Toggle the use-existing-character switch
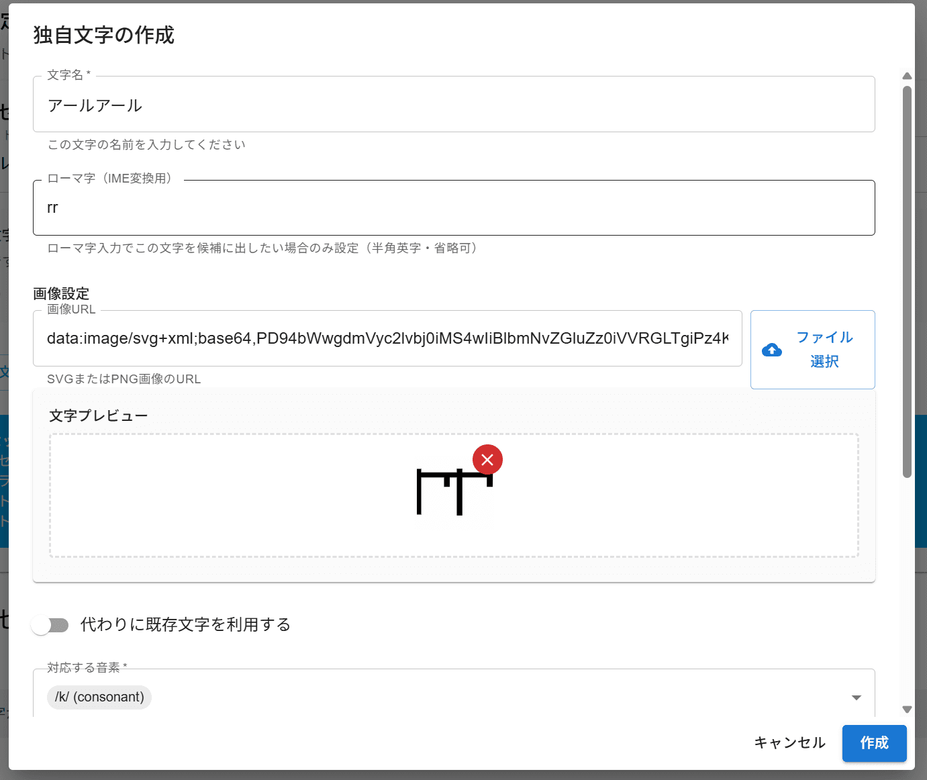 click(x=50, y=625)
